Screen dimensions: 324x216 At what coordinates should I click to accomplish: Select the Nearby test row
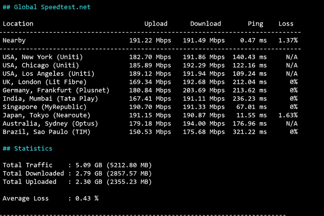click(x=14, y=40)
